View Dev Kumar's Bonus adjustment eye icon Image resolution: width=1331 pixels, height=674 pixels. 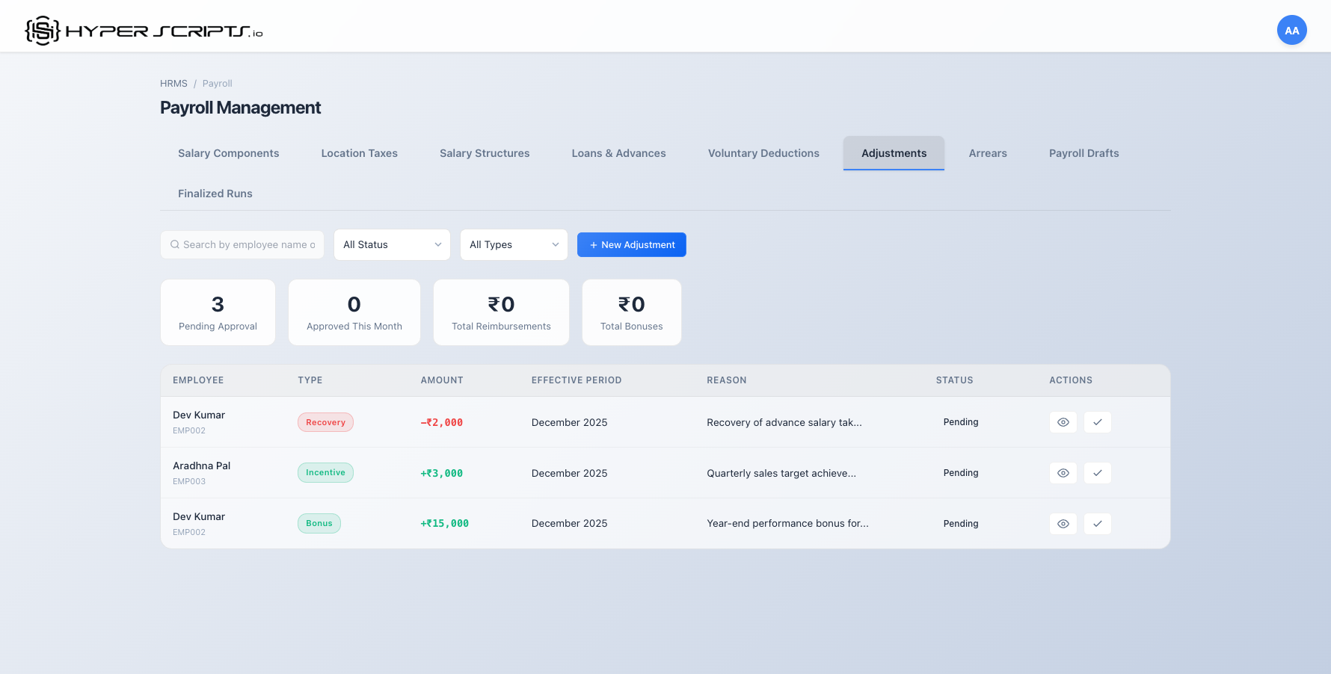[x=1063, y=524]
